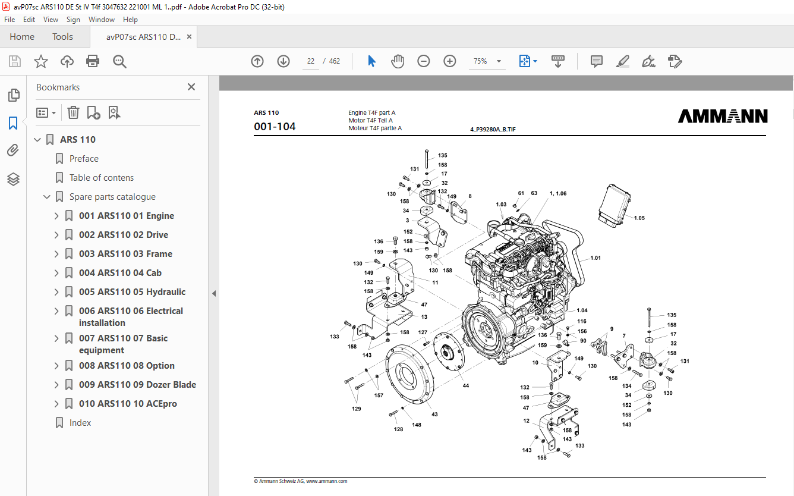The width and height of the screenshot is (794, 496).
Task: Open the View menu
Action: click(51, 20)
